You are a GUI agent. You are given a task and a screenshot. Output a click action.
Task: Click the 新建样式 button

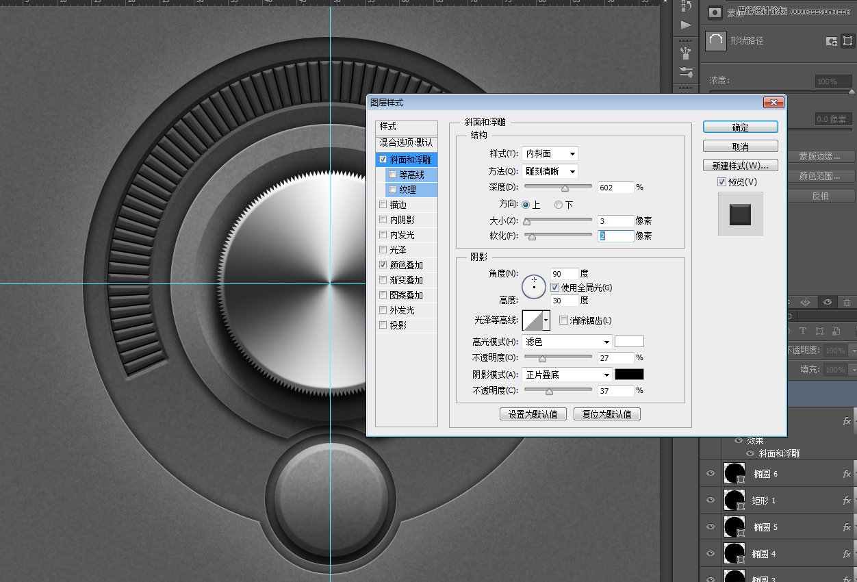pos(740,165)
